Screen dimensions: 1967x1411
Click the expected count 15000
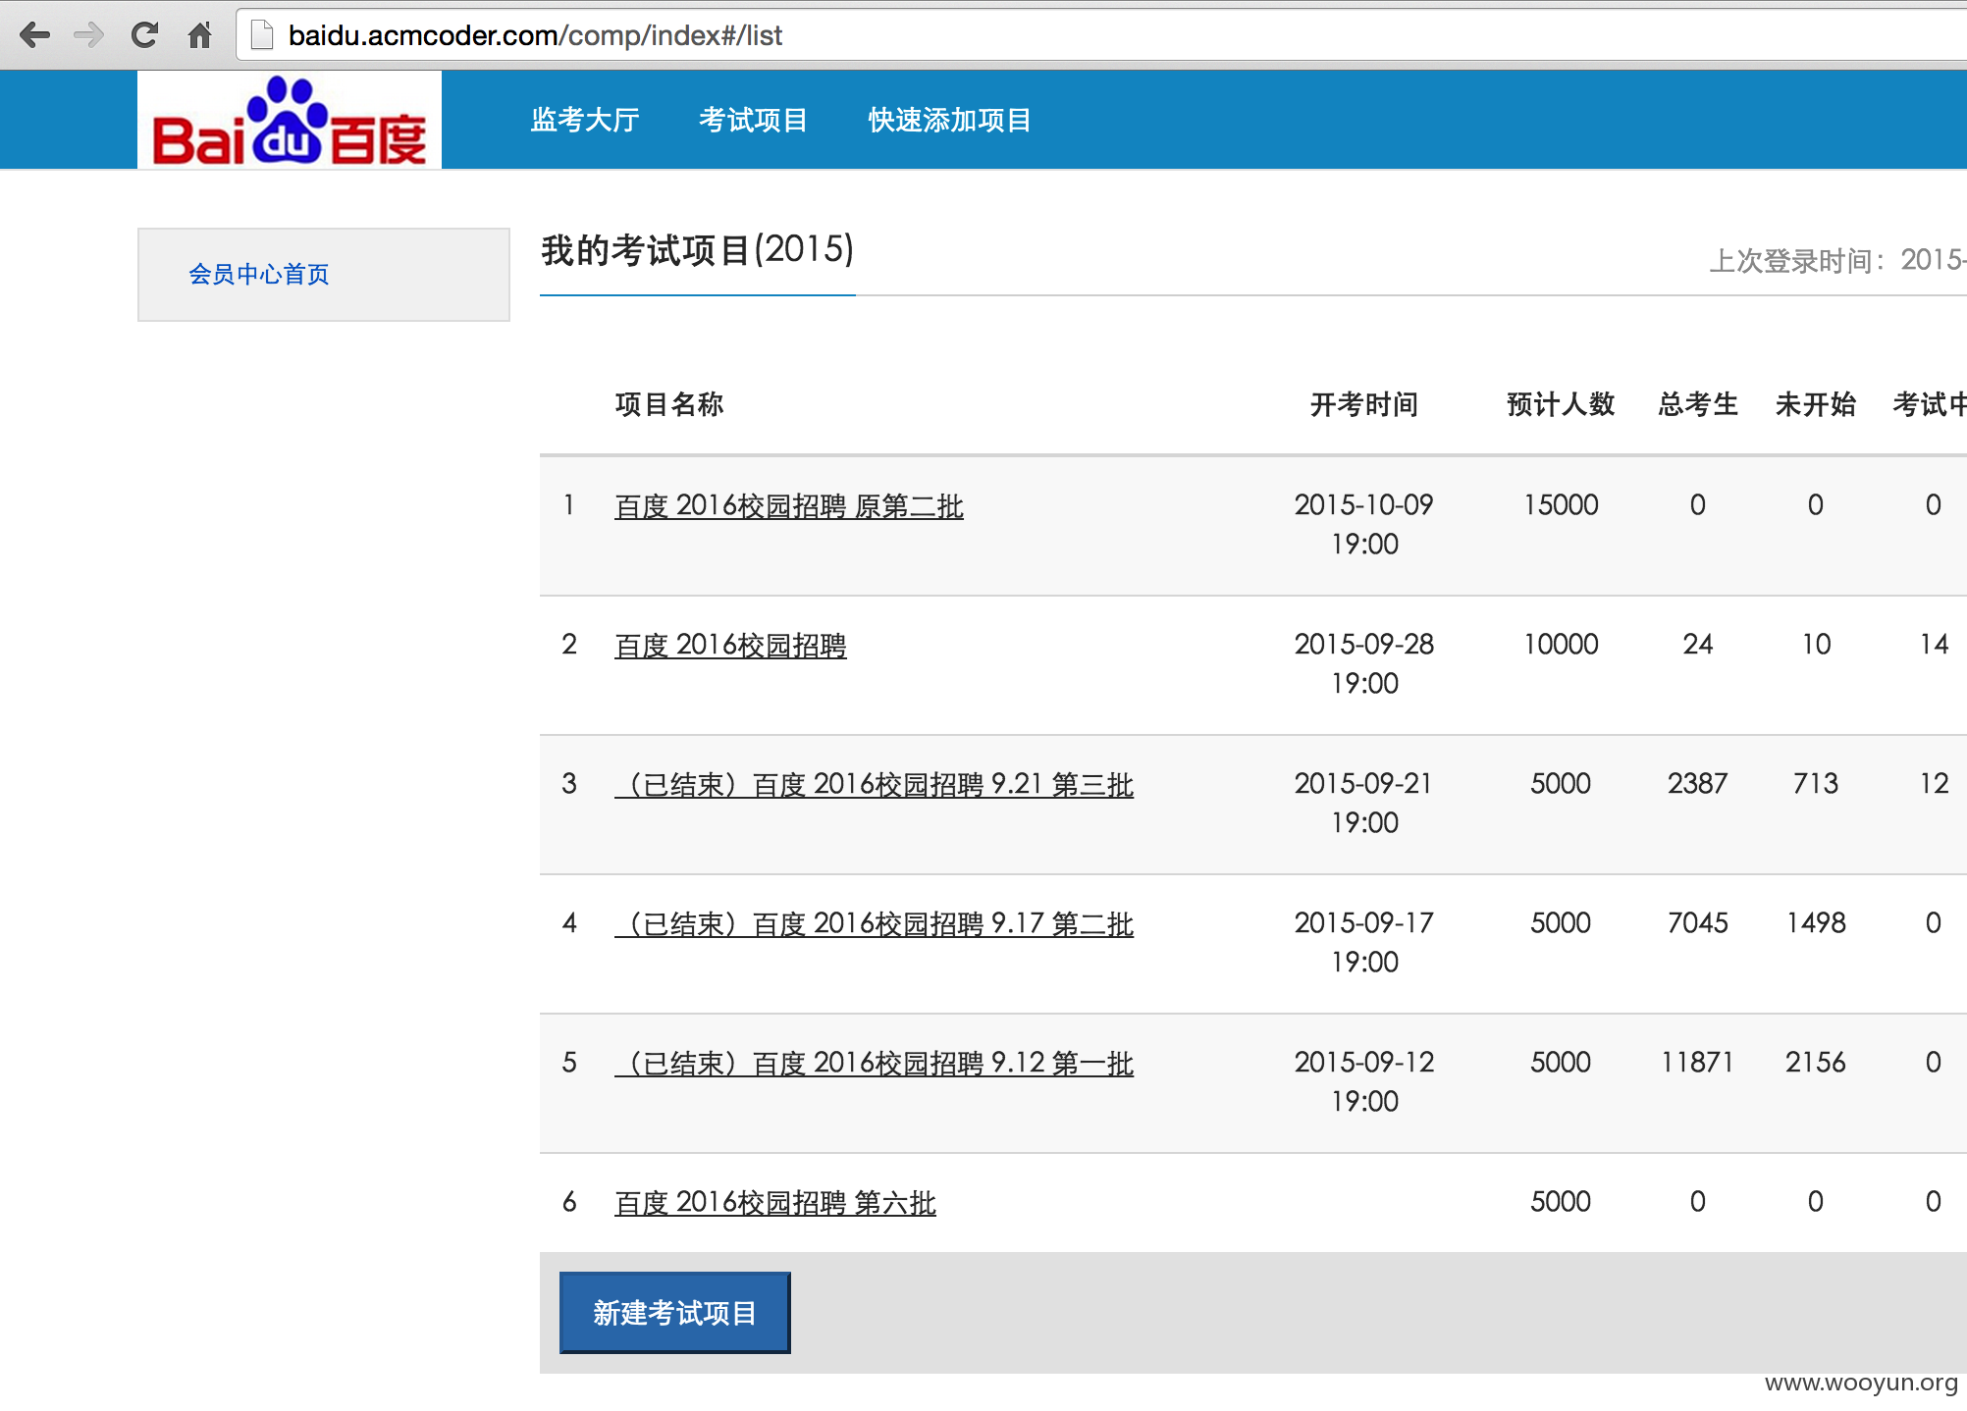pyautogui.click(x=1561, y=505)
